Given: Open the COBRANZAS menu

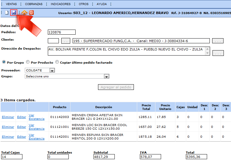Looking at the screenshot, I should click(x=33, y=4).
